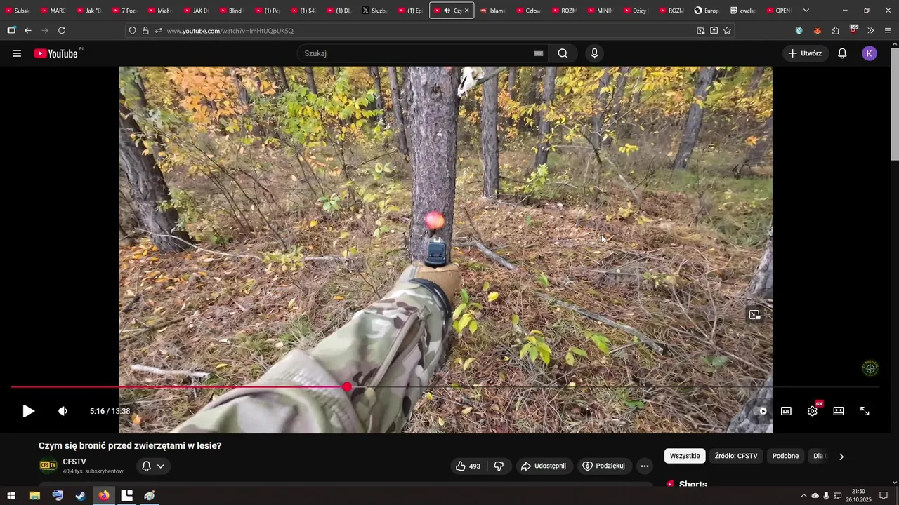
Task: Click the Podziękuj thanks button
Action: (x=604, y=466)
